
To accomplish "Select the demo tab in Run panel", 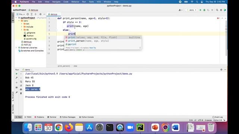I will [x=27, y=70].
